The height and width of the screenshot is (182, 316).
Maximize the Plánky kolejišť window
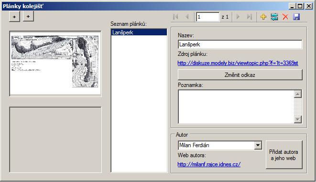coord(300,6)
